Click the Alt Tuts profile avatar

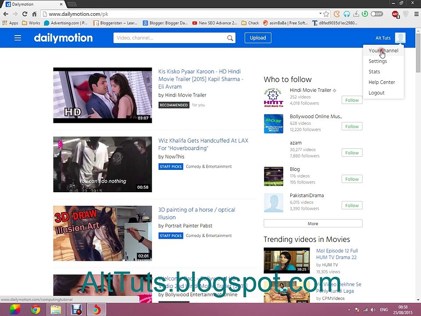pyautogui.click(x=400, y=38)
